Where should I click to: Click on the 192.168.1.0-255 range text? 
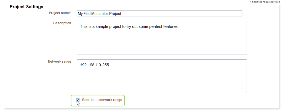tap(95, 65)
